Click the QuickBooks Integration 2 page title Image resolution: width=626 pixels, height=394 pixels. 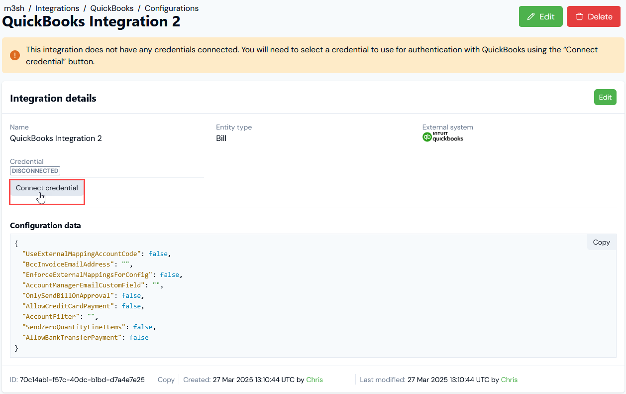92,22
